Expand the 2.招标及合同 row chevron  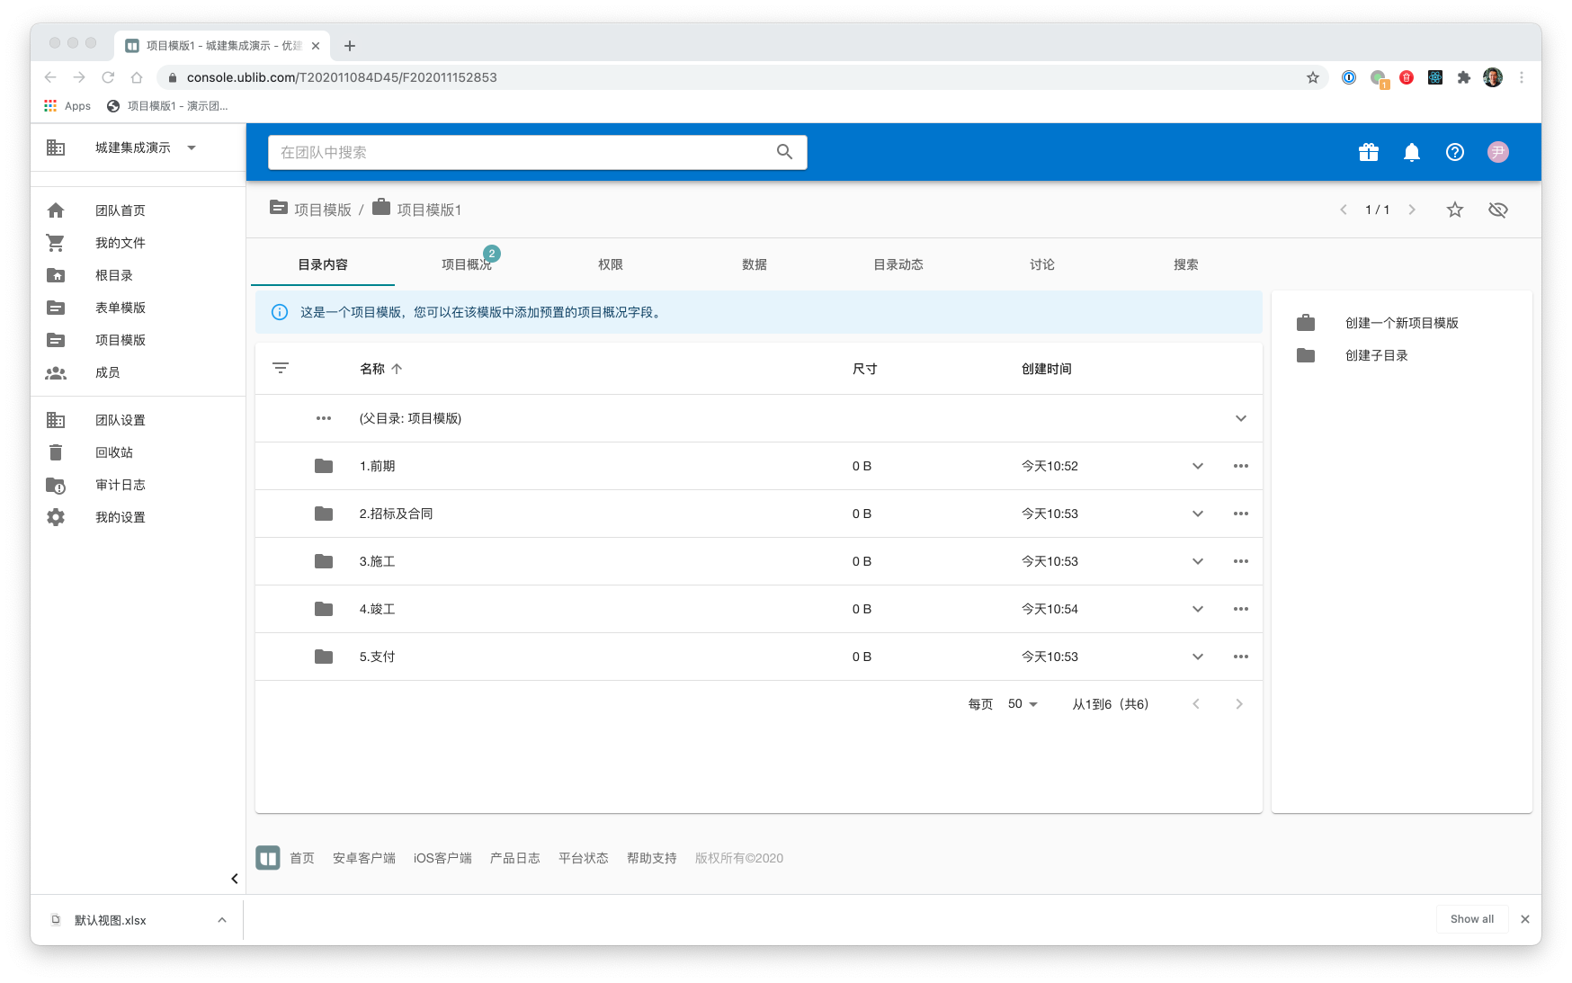(1197, 514)
